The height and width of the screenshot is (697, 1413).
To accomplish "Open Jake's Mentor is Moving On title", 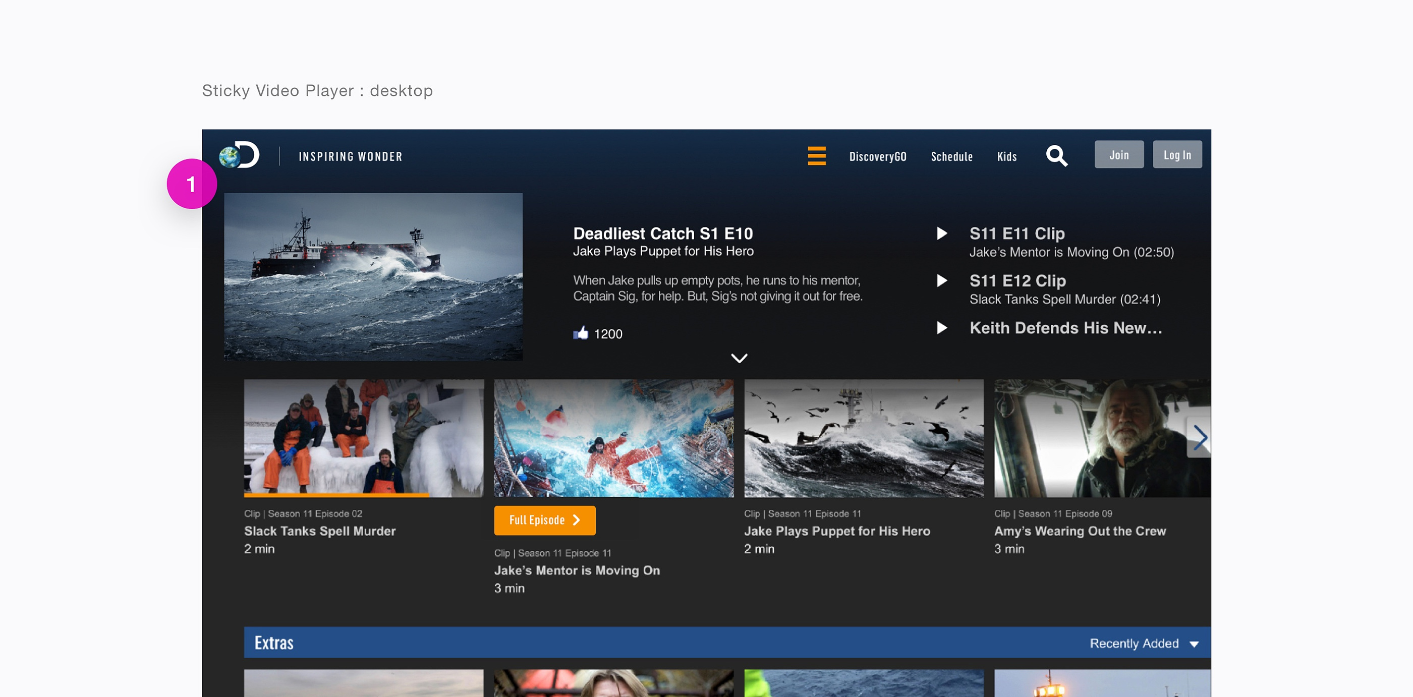I will coord(577,570).
